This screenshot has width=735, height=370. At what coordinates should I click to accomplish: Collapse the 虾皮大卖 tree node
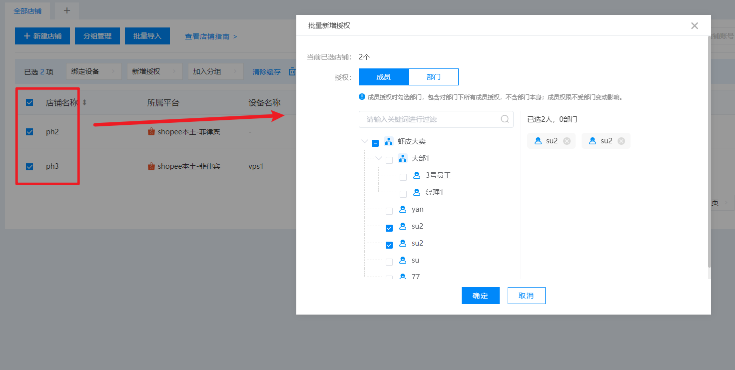click(x=364, y=142)
